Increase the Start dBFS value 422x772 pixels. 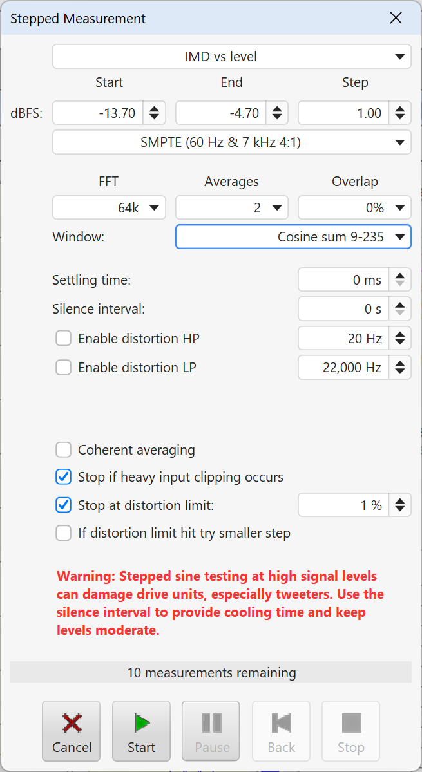[154, 109]
